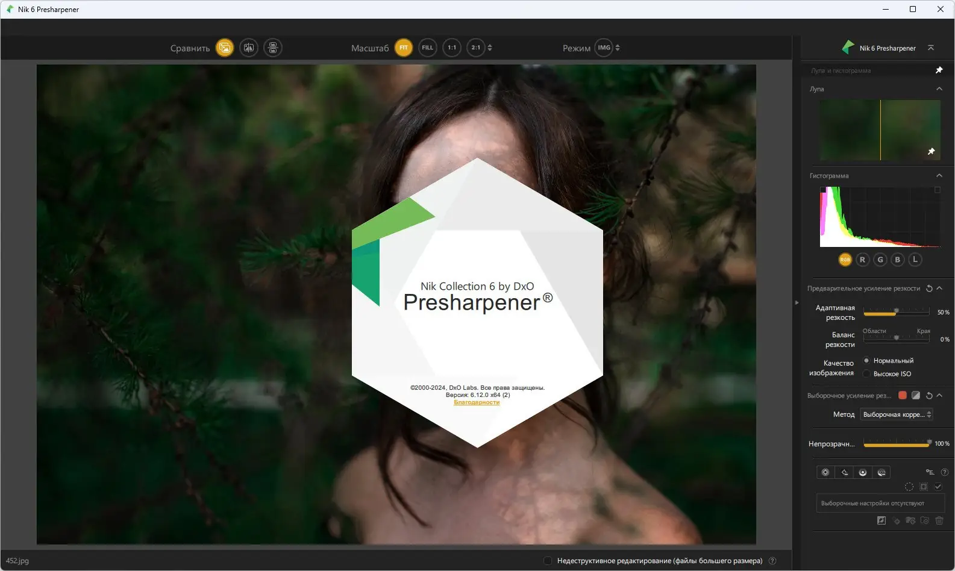Pin the loupe position in the preview

point(931,151)
